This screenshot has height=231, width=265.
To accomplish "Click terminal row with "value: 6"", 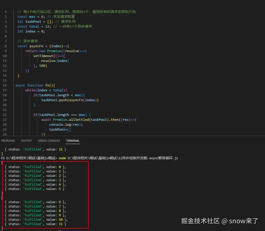I will (35, 202).
